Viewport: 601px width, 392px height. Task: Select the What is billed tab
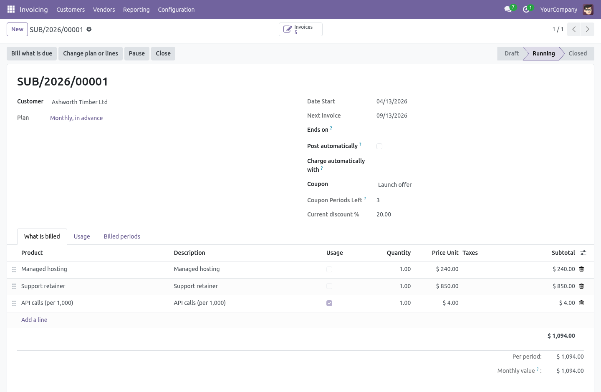(42, 236)
